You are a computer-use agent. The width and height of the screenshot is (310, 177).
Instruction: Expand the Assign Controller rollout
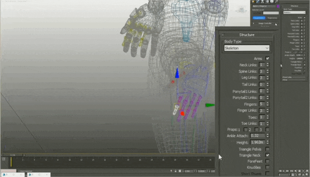pyautogui.click(x=264, y=23)
